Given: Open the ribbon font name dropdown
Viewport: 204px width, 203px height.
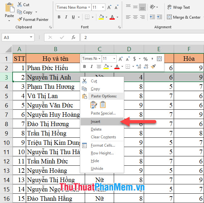Looking at the screenshot, I should [x=89, y=7].
